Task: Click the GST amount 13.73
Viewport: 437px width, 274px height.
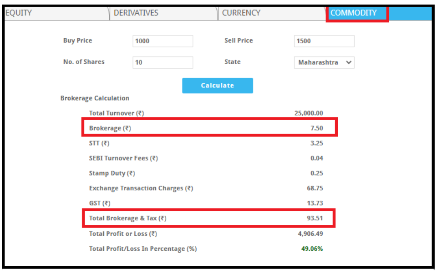Action: pos(315,203)
